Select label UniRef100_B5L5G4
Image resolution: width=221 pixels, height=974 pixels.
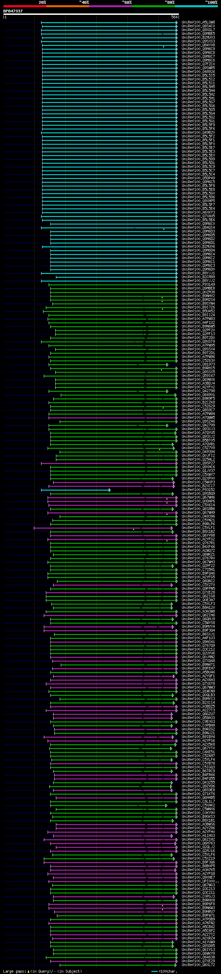198,113
